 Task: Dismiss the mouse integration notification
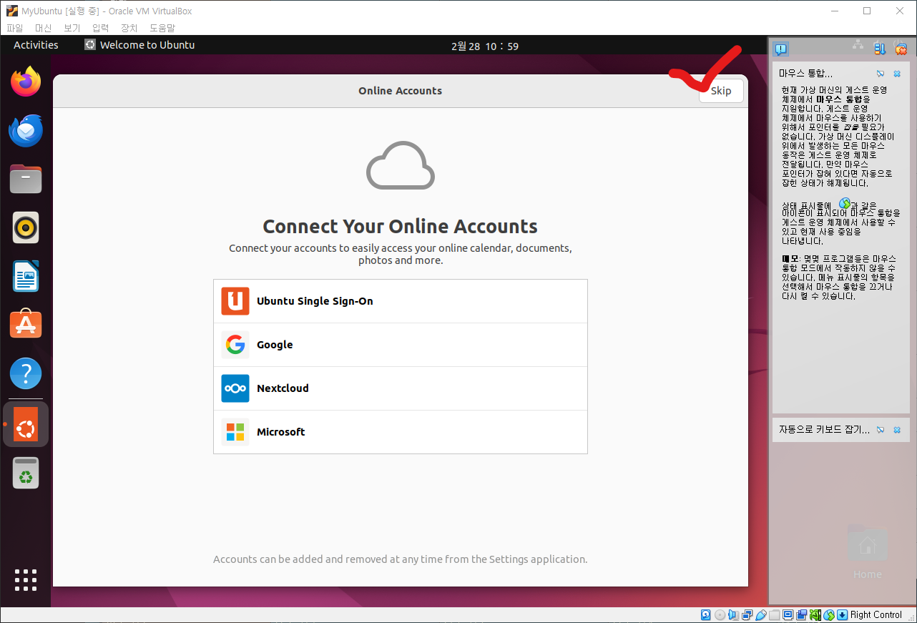pos(897,74)
